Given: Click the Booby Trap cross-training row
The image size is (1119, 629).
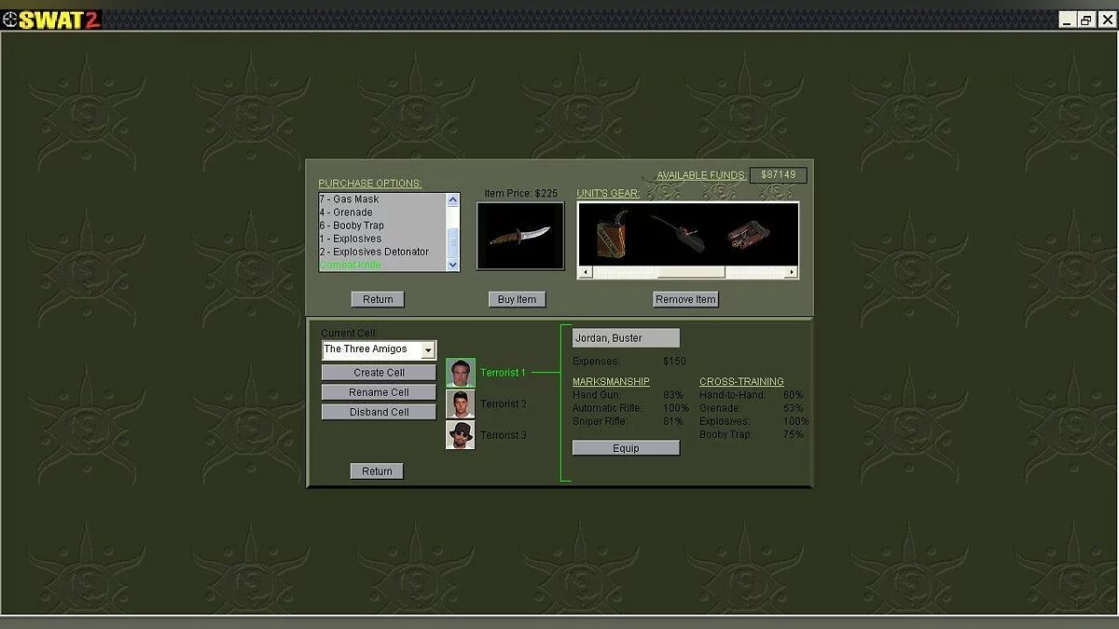Looking at the screenshot, I should 752,434.
